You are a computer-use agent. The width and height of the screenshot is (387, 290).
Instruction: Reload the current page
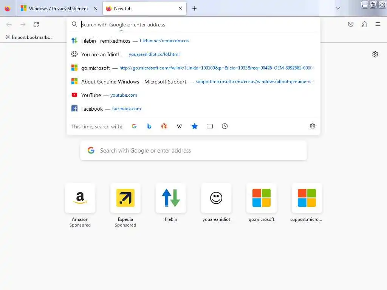click(36, 25)
